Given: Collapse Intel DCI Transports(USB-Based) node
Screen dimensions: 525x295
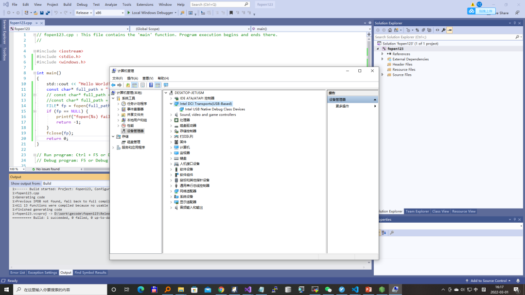Looking at the screenshot, I should pos(171,104).
